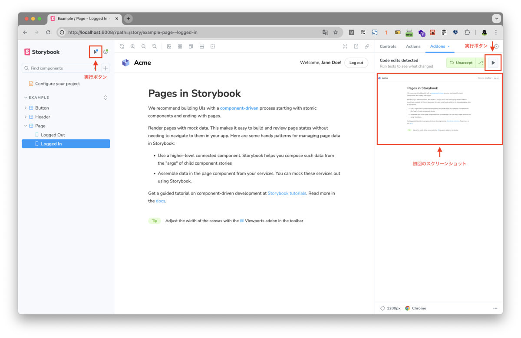Viewport: 521px width, 338px height.
Task: Open the Storybook tutorials link
Action: click(x=287, y=193)
